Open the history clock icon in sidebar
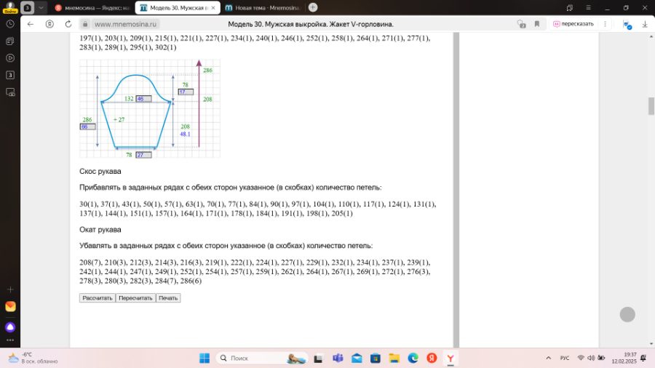This screenshot has width=655, height=368. [x=10, y=23]
